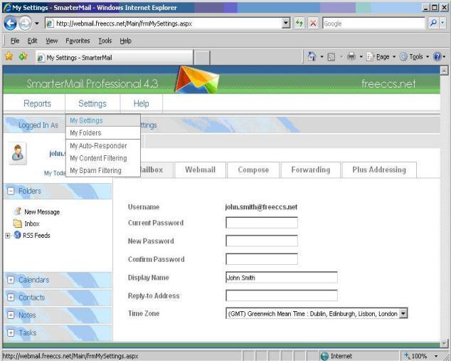Collapse the Folders section

point(11,191)
